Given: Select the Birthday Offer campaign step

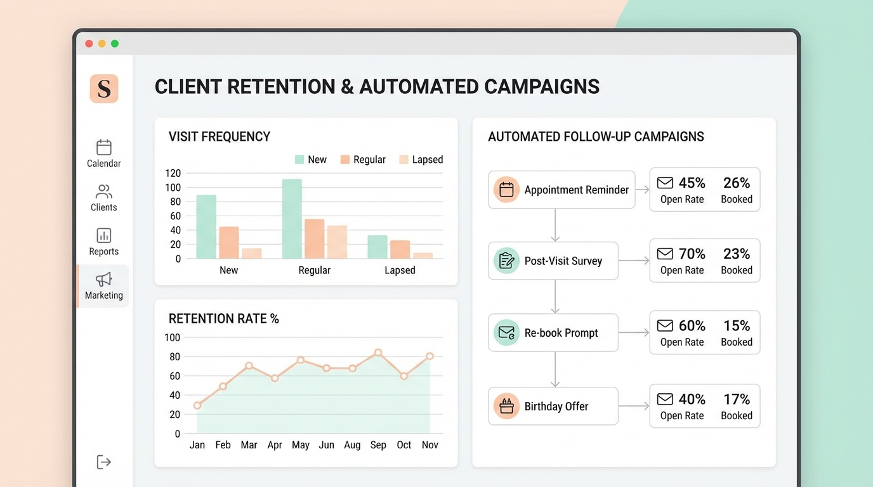Looking at the screenshot, I should coord(553,406).
